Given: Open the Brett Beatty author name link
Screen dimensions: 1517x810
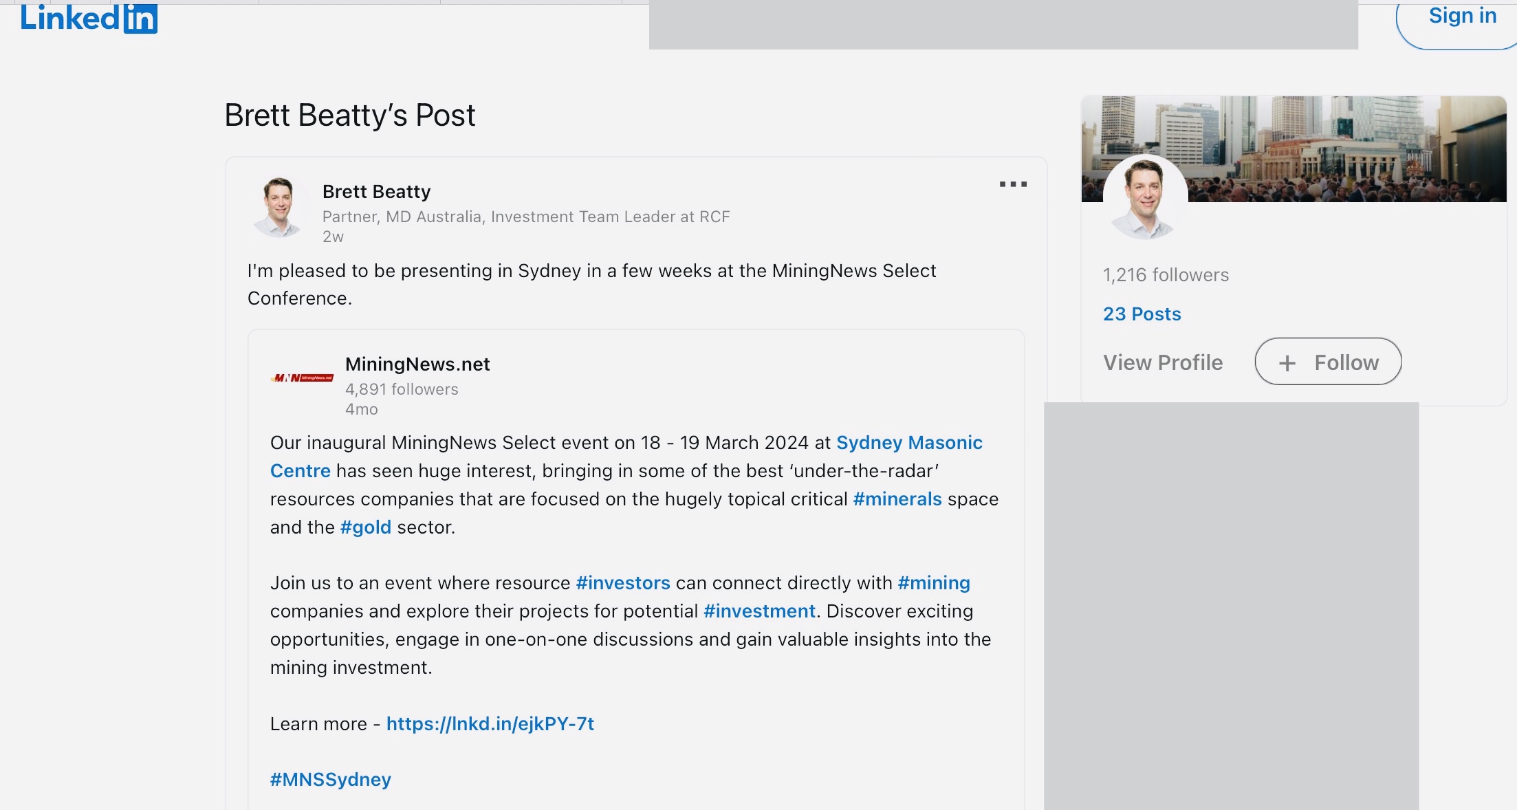Looking at the screenshot, I should tap(376, 191).
